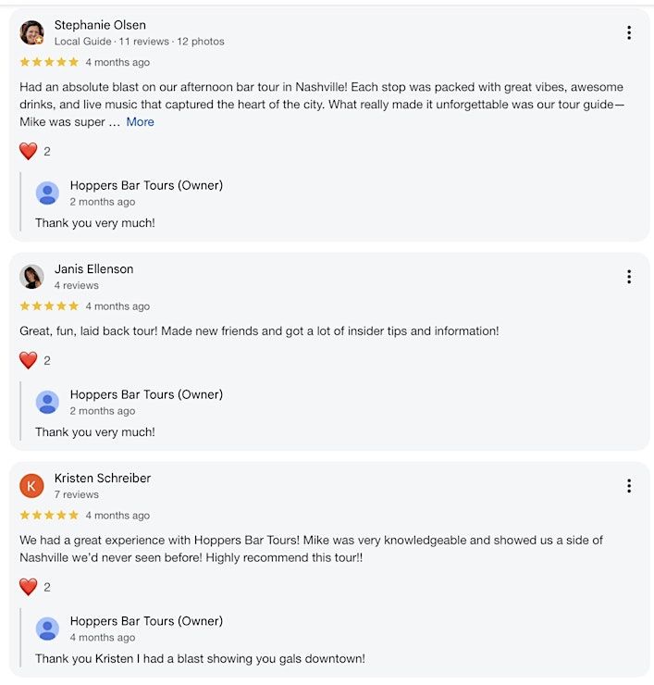Open Janis Ellenson's reviewer name link

click(93, 269)
